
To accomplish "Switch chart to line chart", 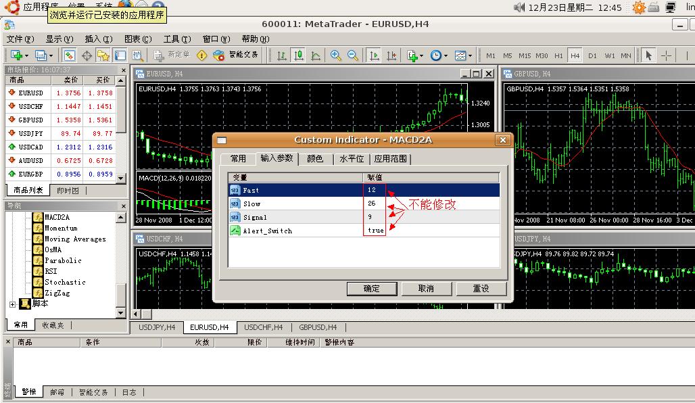I will (x=316, y=55).
